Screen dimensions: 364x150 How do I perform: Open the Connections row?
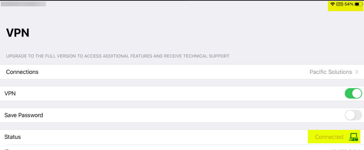click(182, 72)
